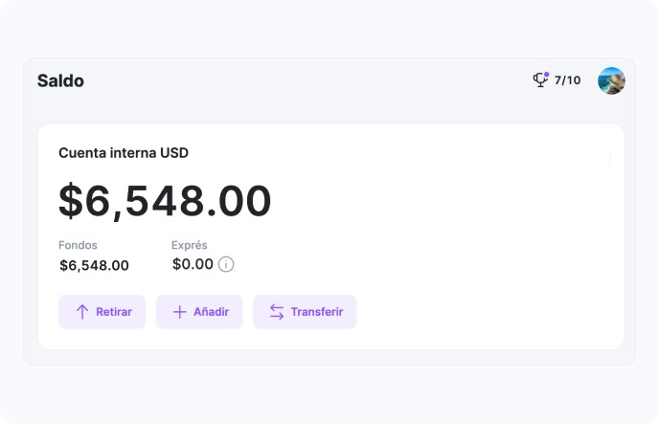The width and height of the screenshot is (659, 424).
Task: Click the up arrow icon on Retirar
Action: click(x=82, y=312)
